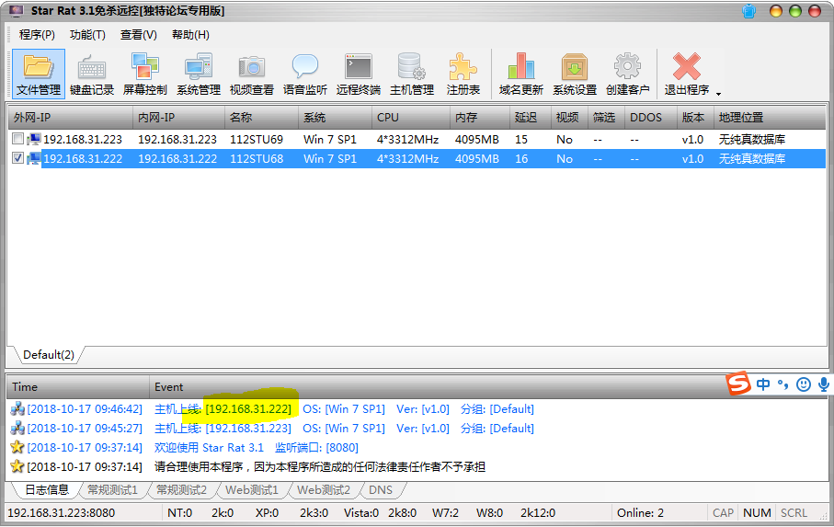834x527 pixels.
Task: Select host name 112STU68 in the list
Action: tap(257, 158)
